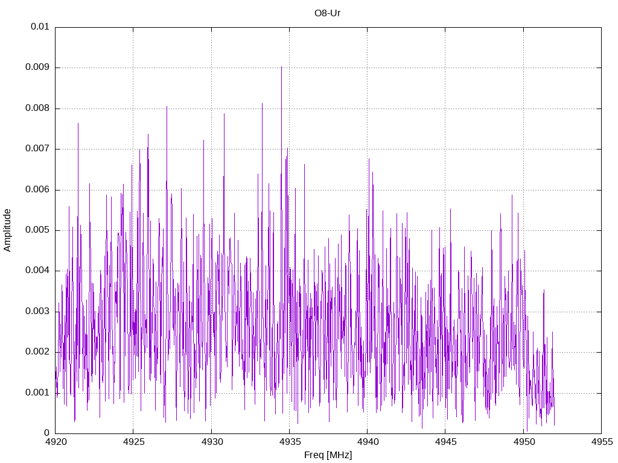Click the y-axis tick label 0.009
Image resolution: width=618 pixels, height=463 pixels.
coord(37,68)
